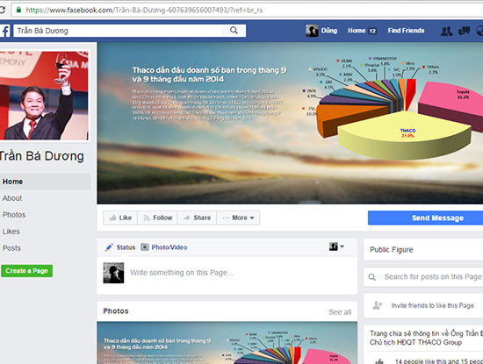The image size is (483, 364).
Task: Click the pencil Status icon
Action: 109,247
